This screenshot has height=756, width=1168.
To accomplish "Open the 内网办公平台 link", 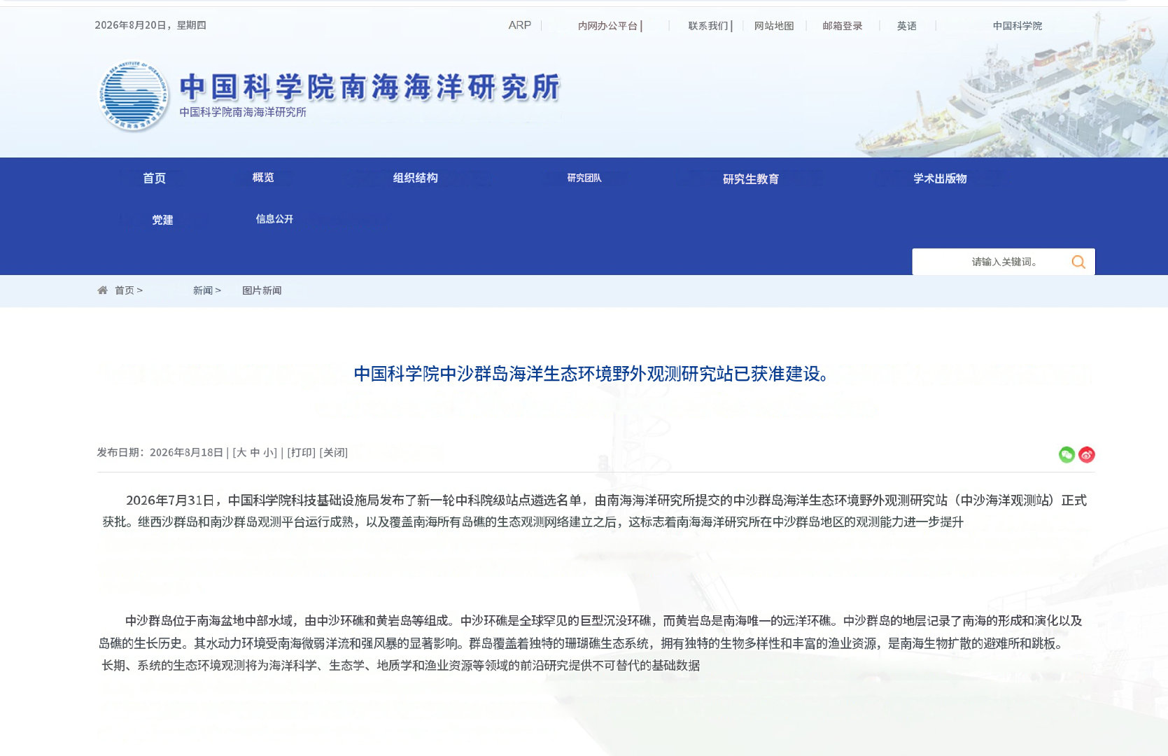I will tap(607, 26).
